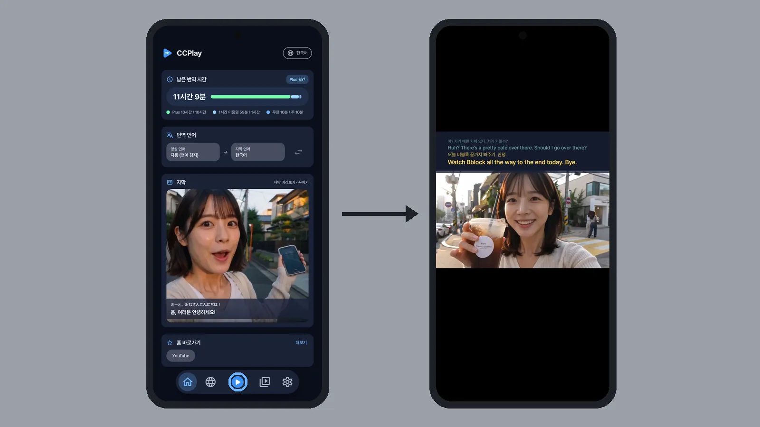Open settings gear in bottom navigation
The width and height of the screenshot is (760, 427).
pyautogui.click(x=287, y=382)
